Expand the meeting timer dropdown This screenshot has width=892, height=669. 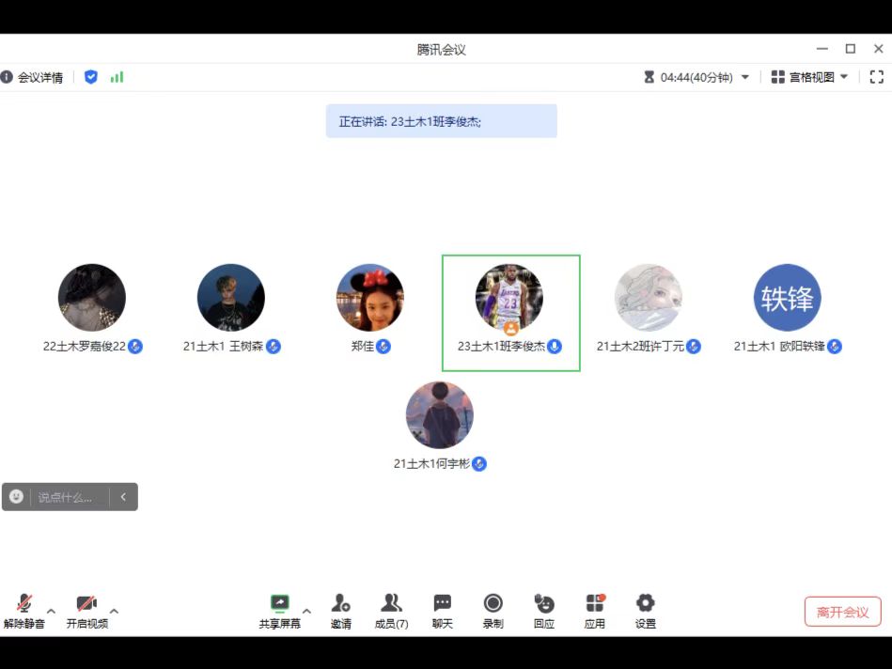click(x=745, y=77)
